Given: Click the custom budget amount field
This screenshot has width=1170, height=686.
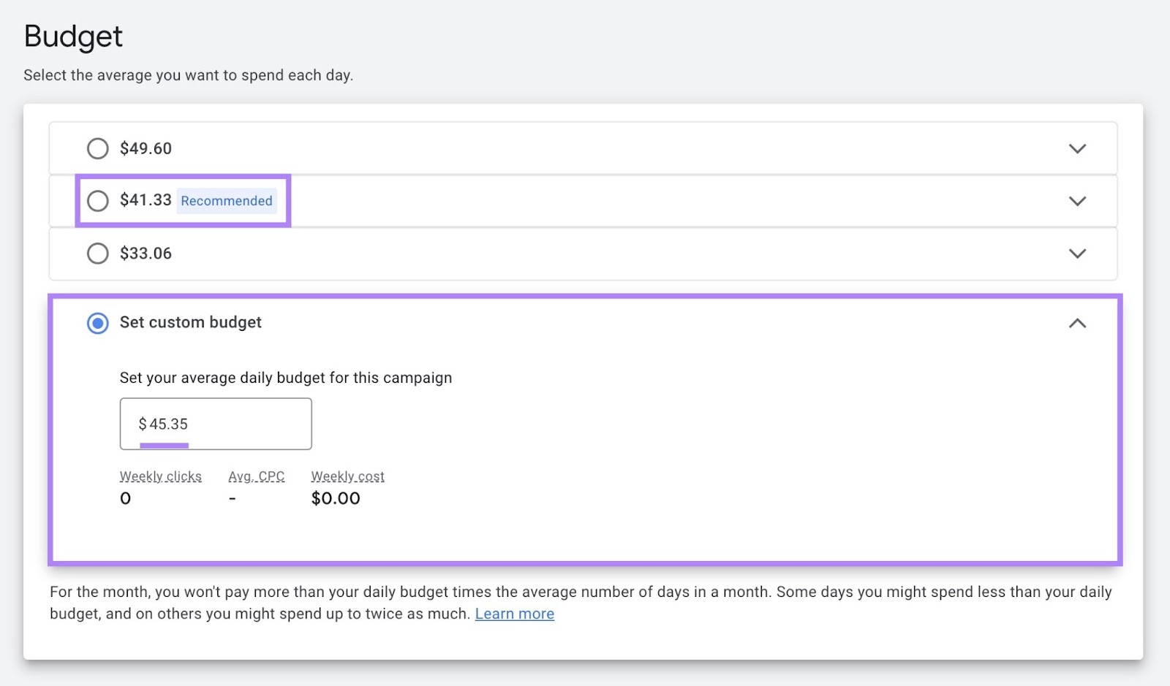Looking at the screenshot, I should coord(215,424).
